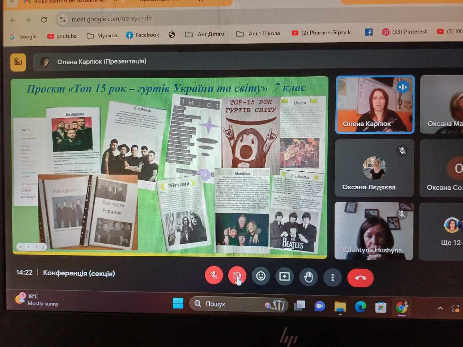Select the Оксана Ледяєва participant tile
Screen dimensions: 463x347
click(374, 168)
